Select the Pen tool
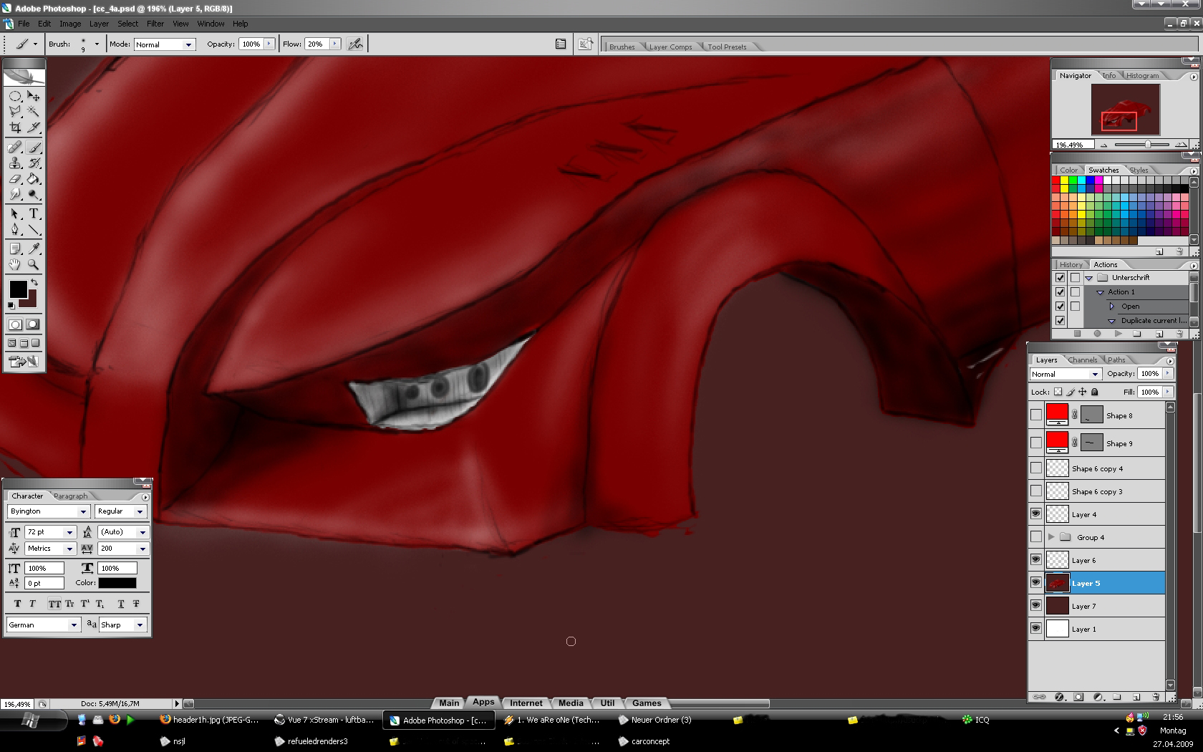This screenshot has width=1203, height=752. point(15,230)
